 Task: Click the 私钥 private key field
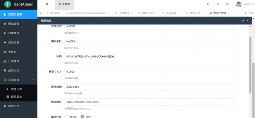[149, 57]
